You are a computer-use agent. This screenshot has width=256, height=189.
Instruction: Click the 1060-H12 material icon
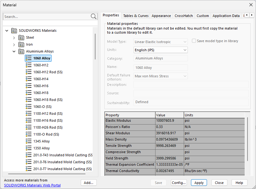pyautogui.click(x=29, y=65)
